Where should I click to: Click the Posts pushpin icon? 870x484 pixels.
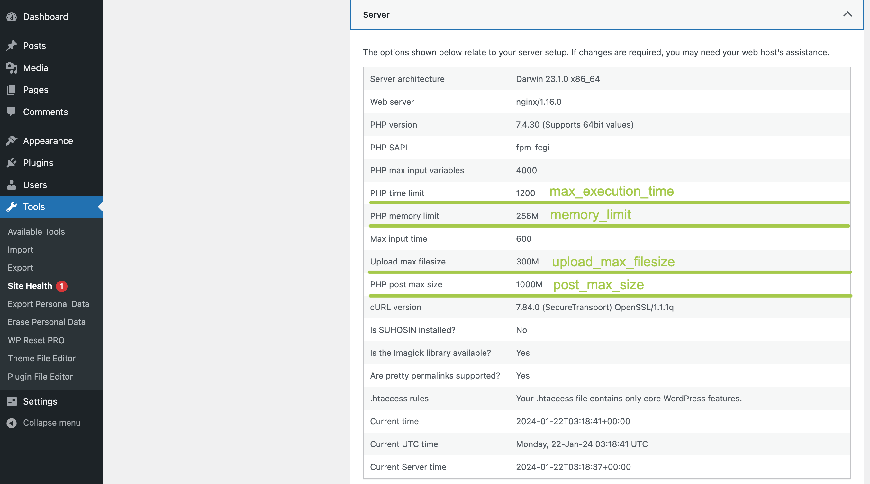12,46
